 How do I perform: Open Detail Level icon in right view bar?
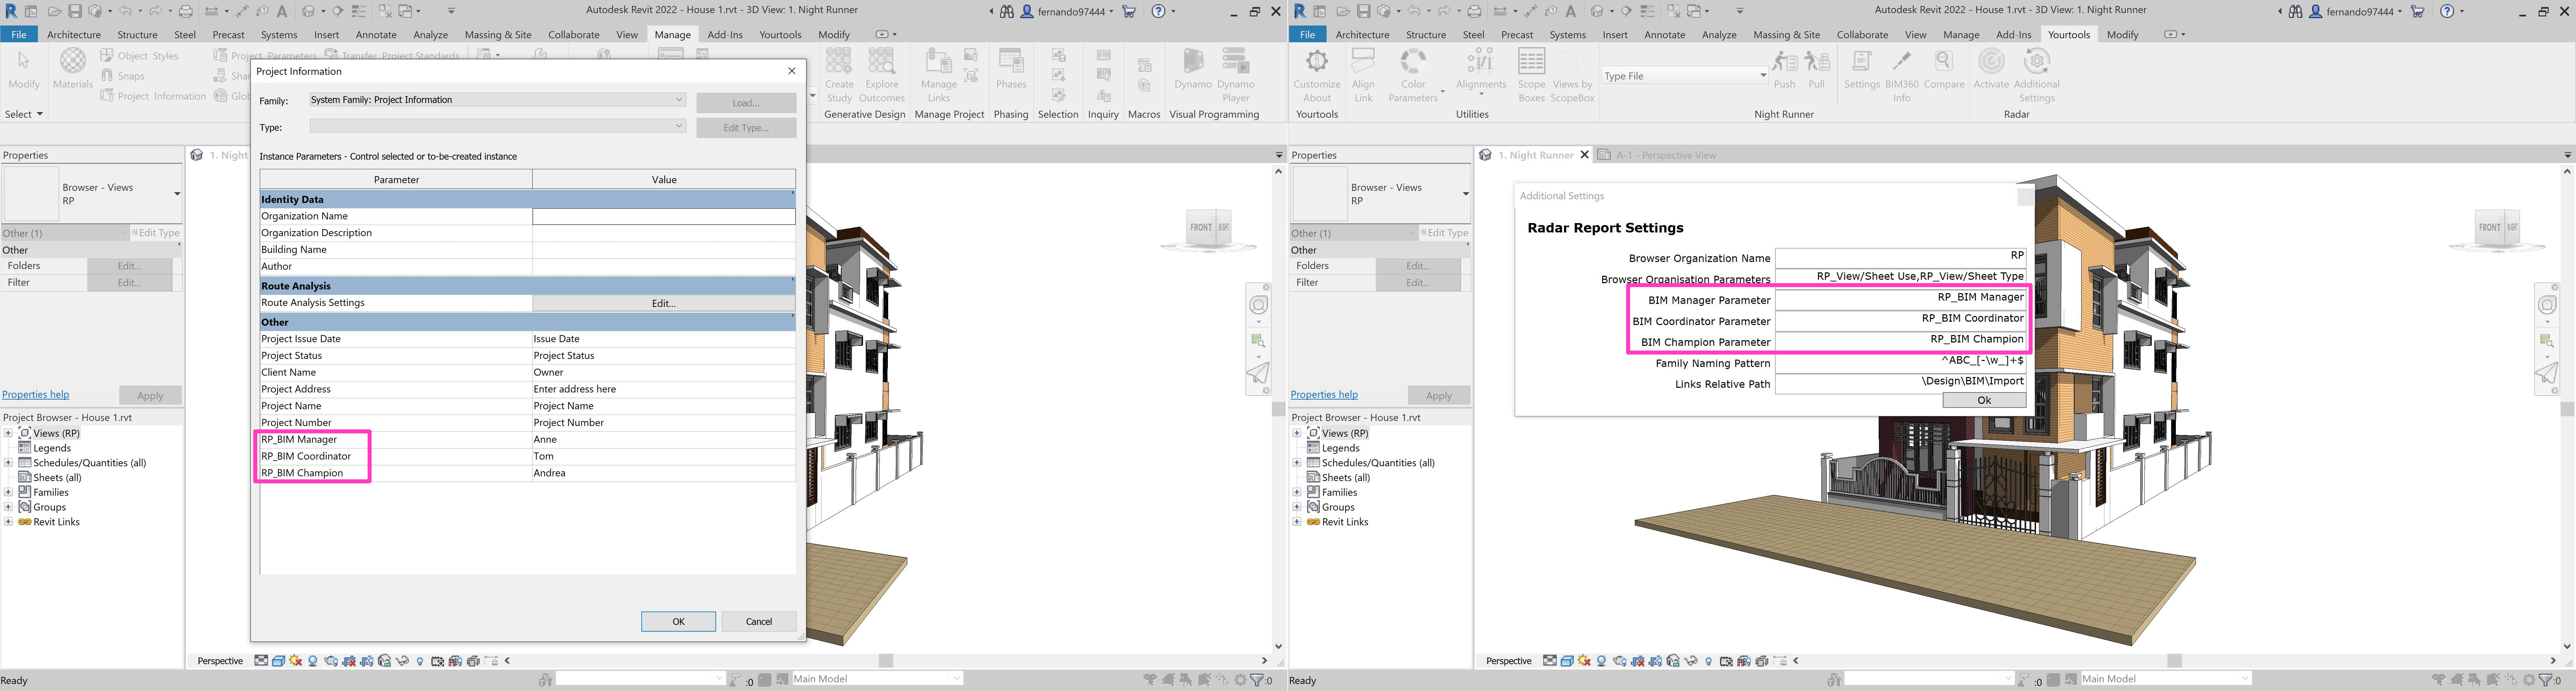click(x=1550, y=661)
